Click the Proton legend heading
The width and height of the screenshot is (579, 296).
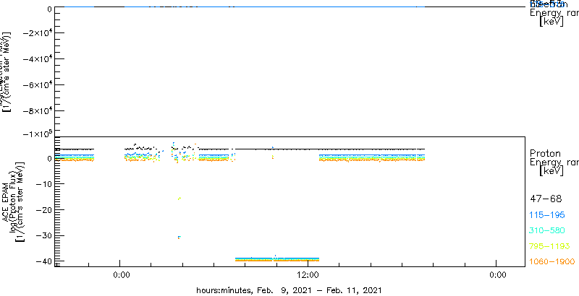click(545, 153)
